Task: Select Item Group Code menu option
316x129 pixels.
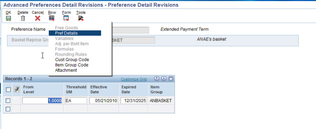Action: (x=72, y=65)
